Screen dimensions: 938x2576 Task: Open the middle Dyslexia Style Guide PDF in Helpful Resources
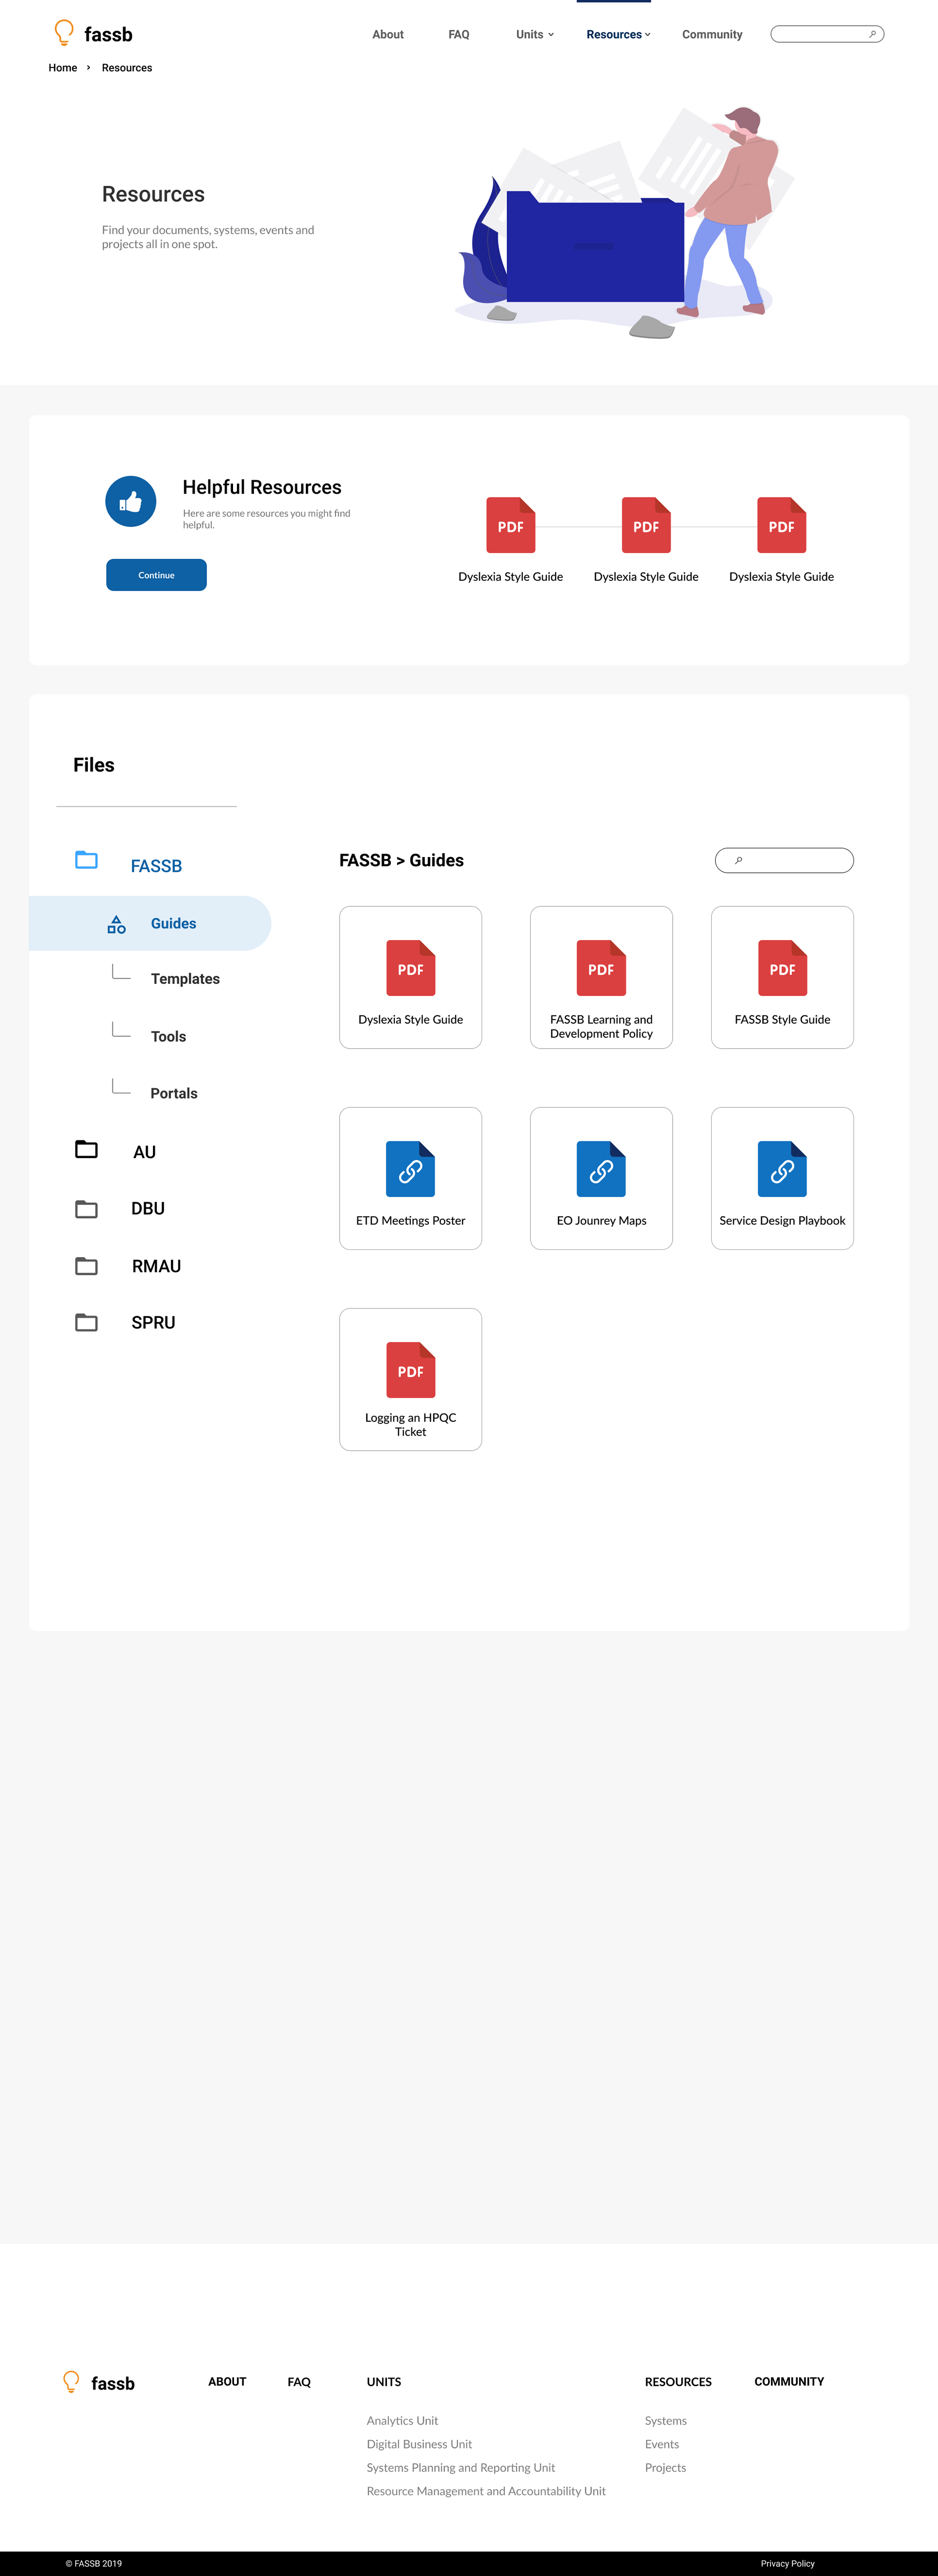pyautogui.click(x=646, y=525)
